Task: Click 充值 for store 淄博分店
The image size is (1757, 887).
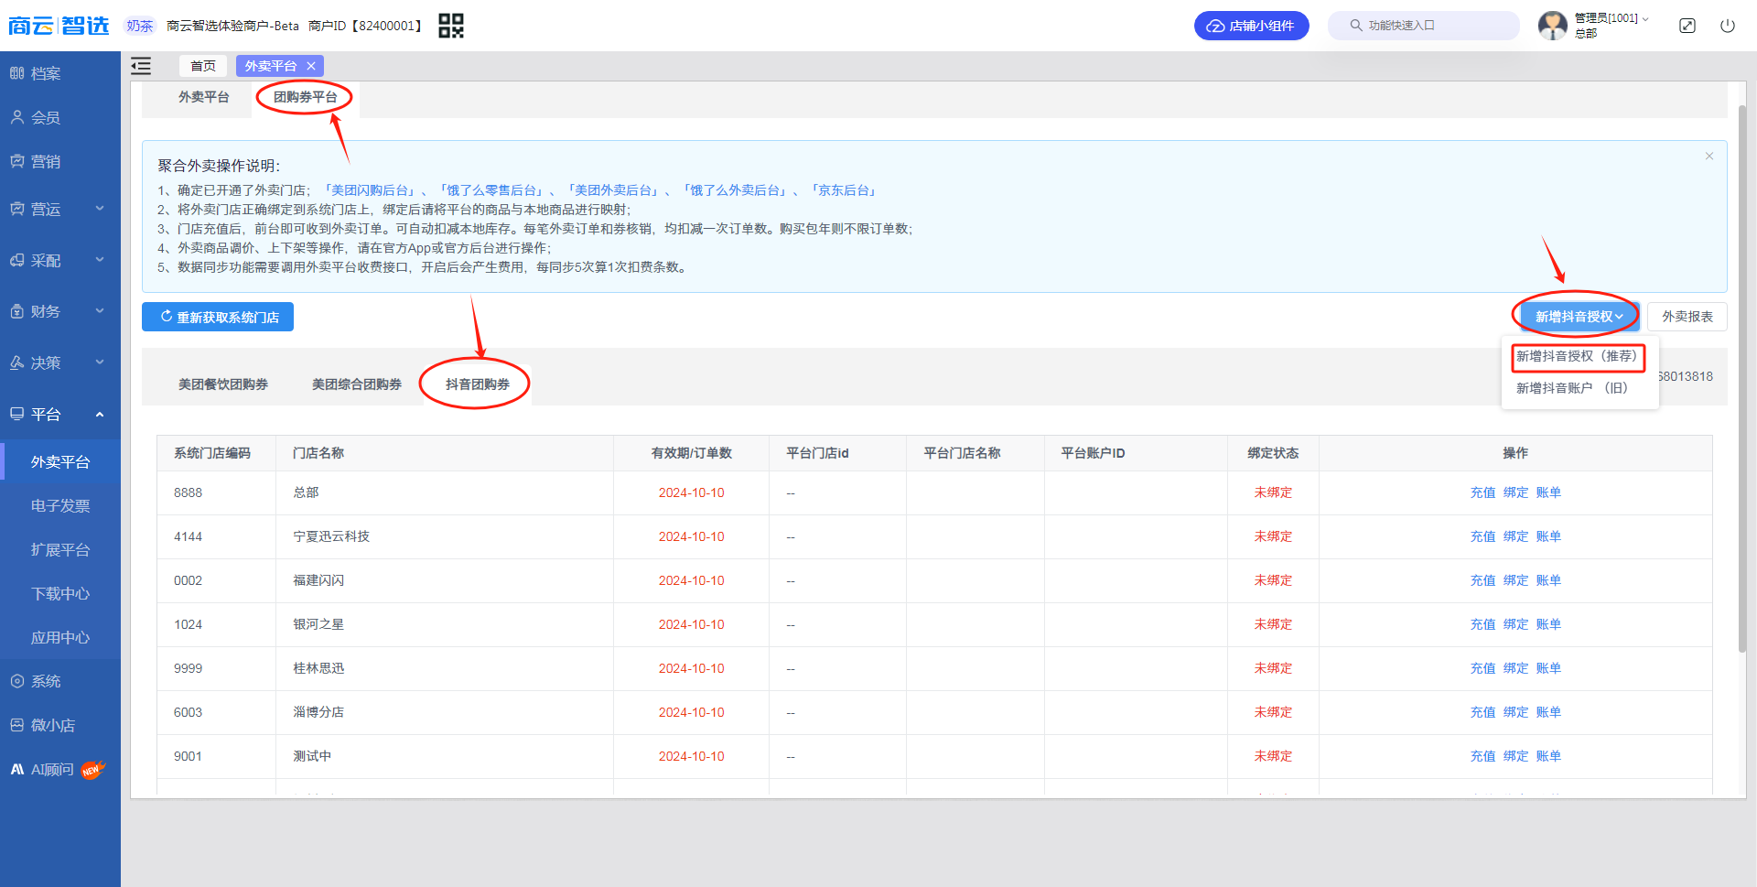Action: [x=1482, y=712]
